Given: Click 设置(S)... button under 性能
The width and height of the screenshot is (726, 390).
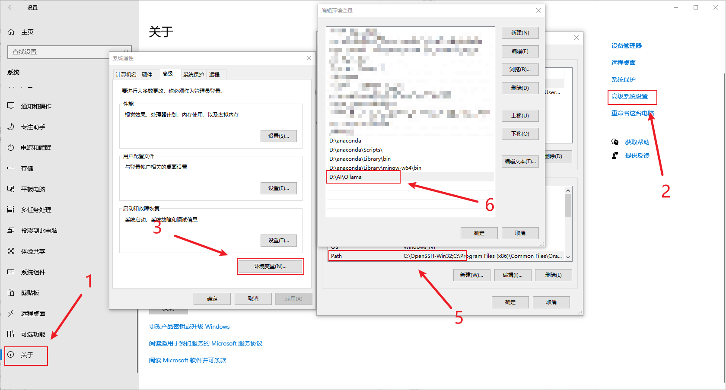Looking at the screenshot, I should coord(278,136).
